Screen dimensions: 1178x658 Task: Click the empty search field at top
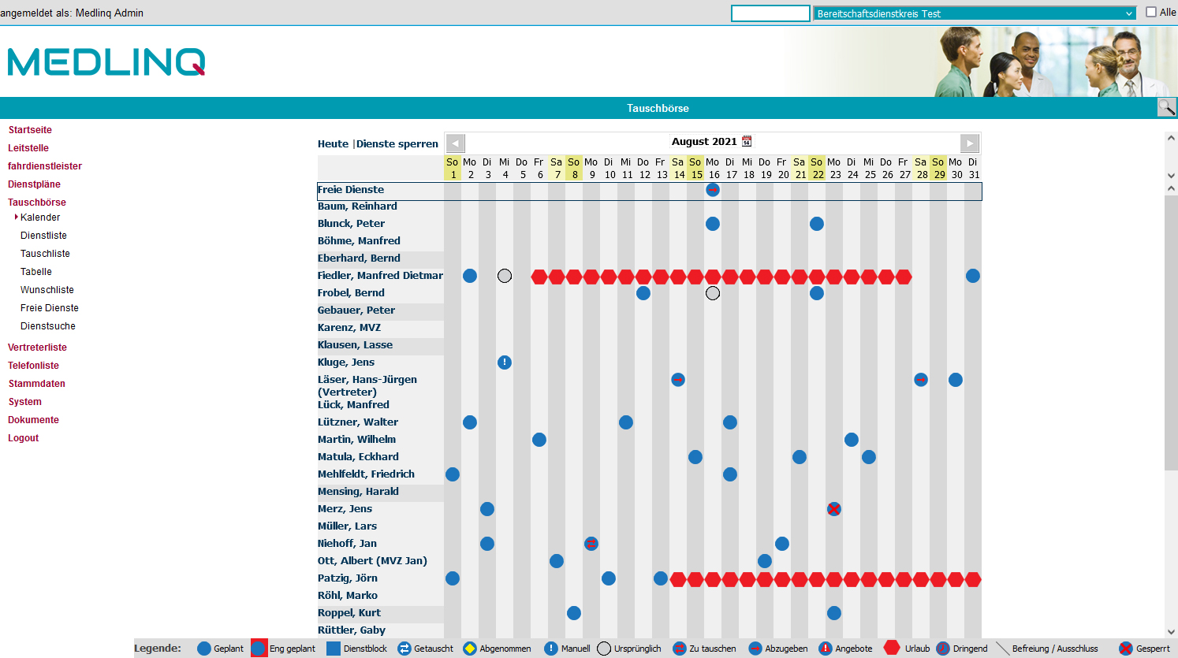[x=770, y=13]
